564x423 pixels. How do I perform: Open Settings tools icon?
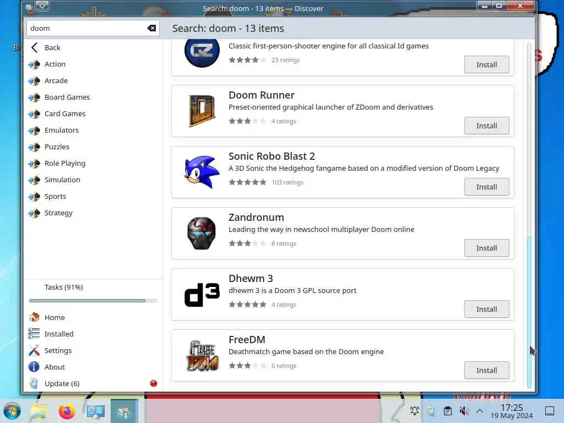coord(34,350)
